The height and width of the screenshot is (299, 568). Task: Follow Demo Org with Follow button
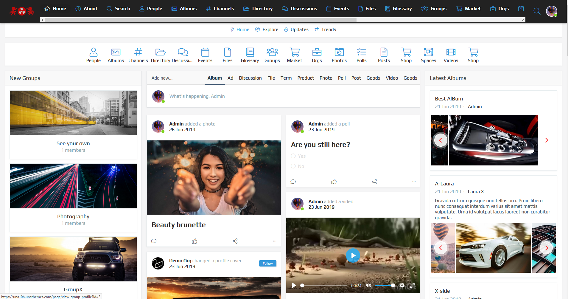click(x=267, y=264)
